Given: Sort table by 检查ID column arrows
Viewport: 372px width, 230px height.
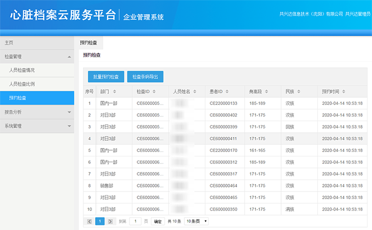Looking at the screenshot, I should tap(154, 91).
